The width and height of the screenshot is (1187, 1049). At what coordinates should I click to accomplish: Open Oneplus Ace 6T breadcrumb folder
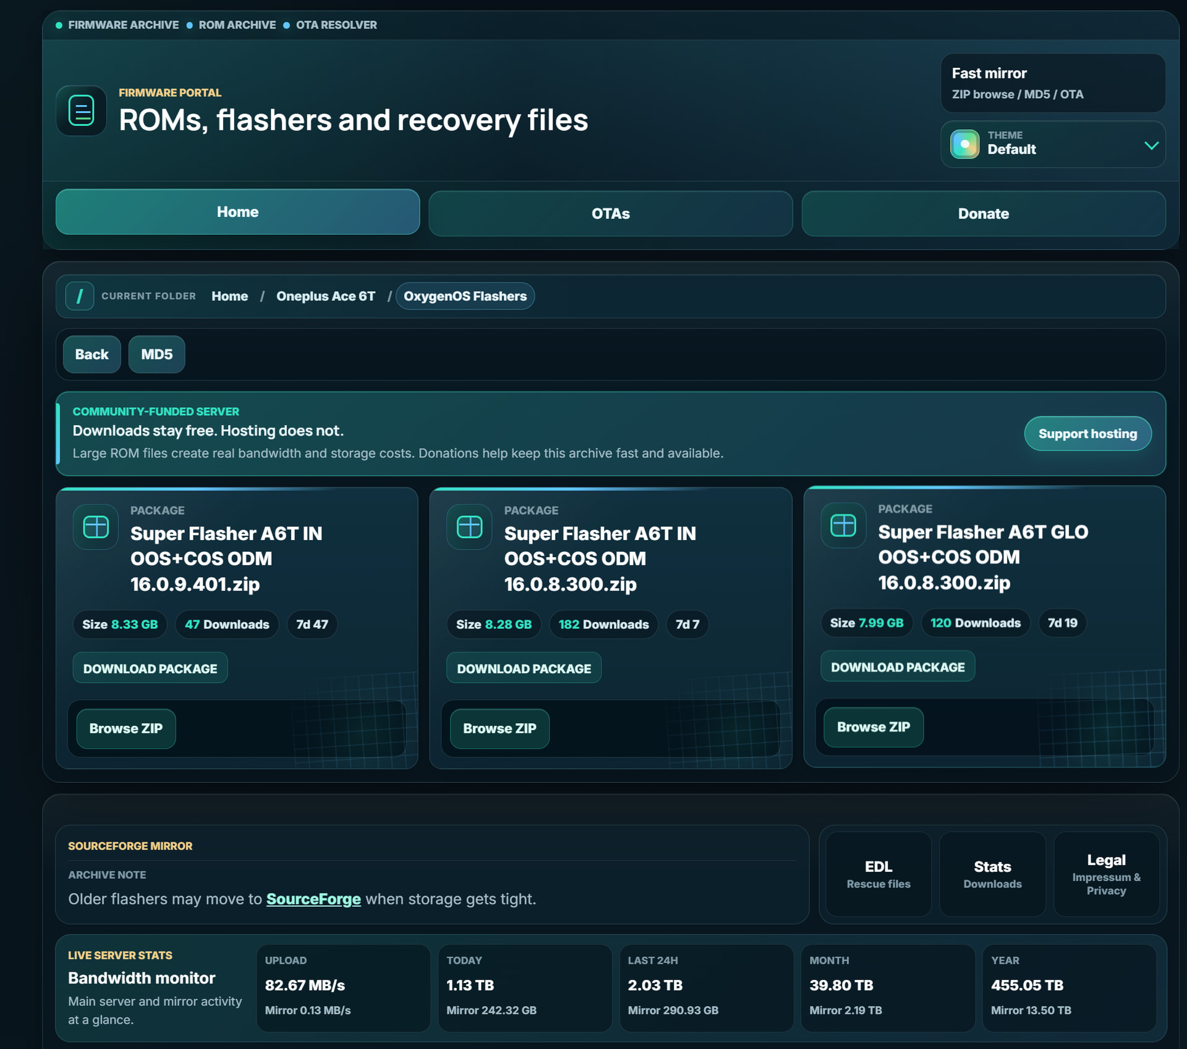coord(326,296)
